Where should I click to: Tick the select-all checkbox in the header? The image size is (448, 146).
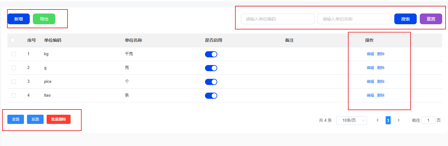13,40
